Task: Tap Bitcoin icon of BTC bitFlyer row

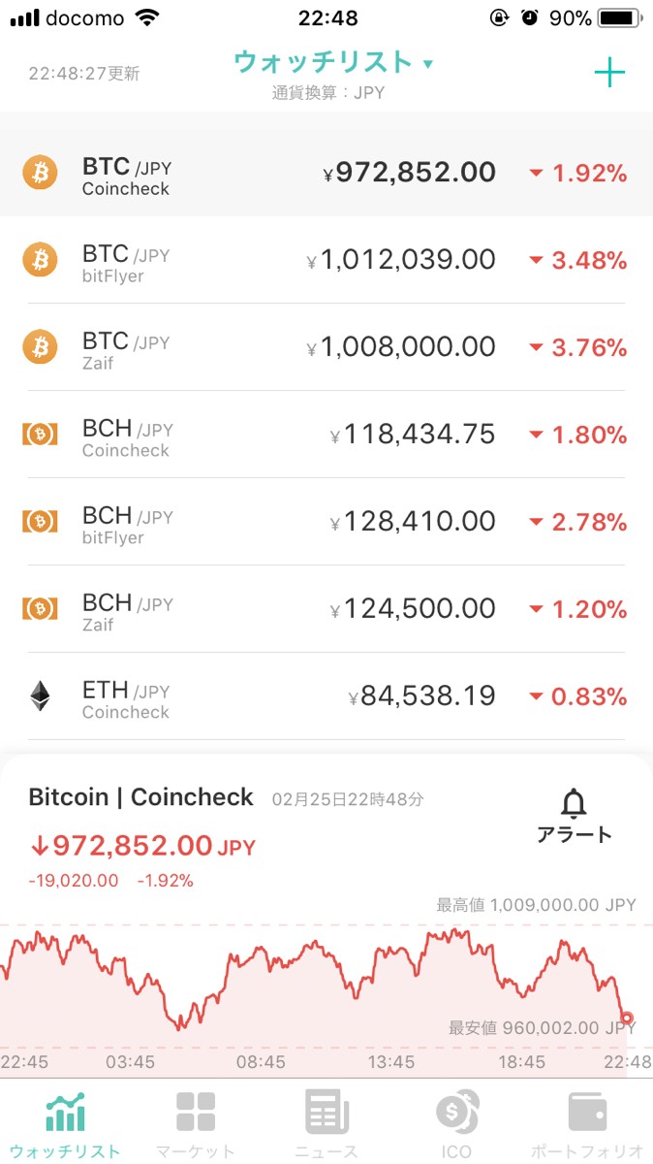Action: [40, 260]
